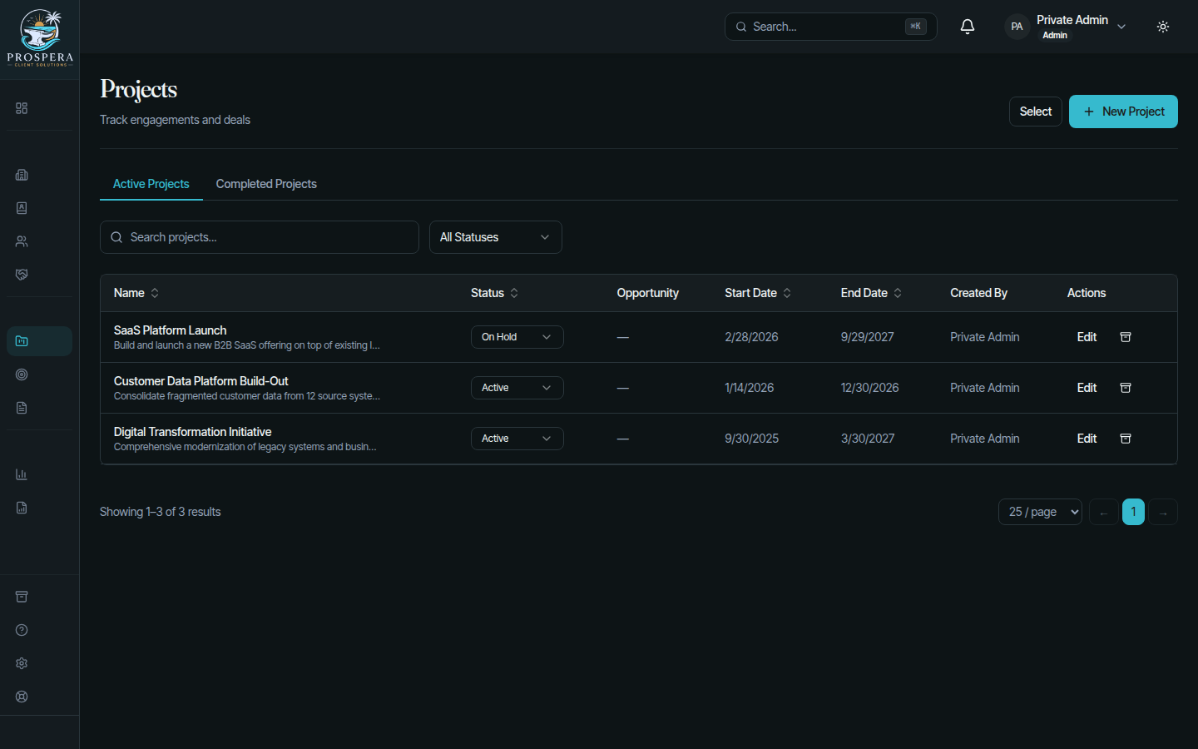This screenshot has width=1198, height=749.
Task: Open dashboard grid icon in sidebar
Action: 22,108
